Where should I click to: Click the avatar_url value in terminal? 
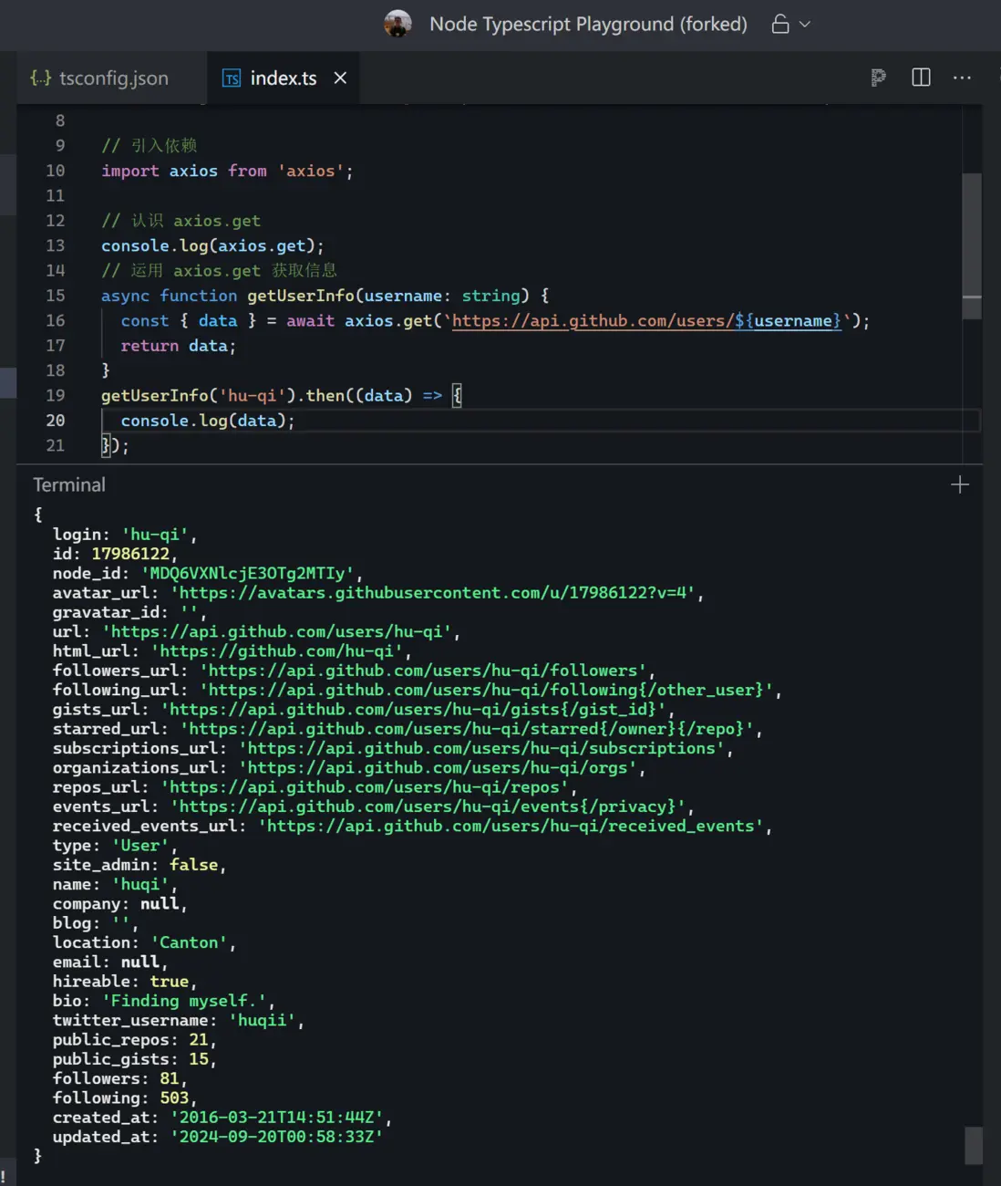coord(433,593)
